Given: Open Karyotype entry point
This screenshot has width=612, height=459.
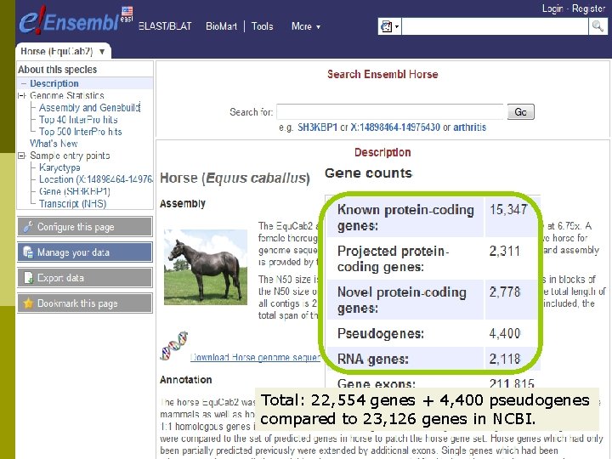Looking at the screenshot, I should click(x=59, y=167).
